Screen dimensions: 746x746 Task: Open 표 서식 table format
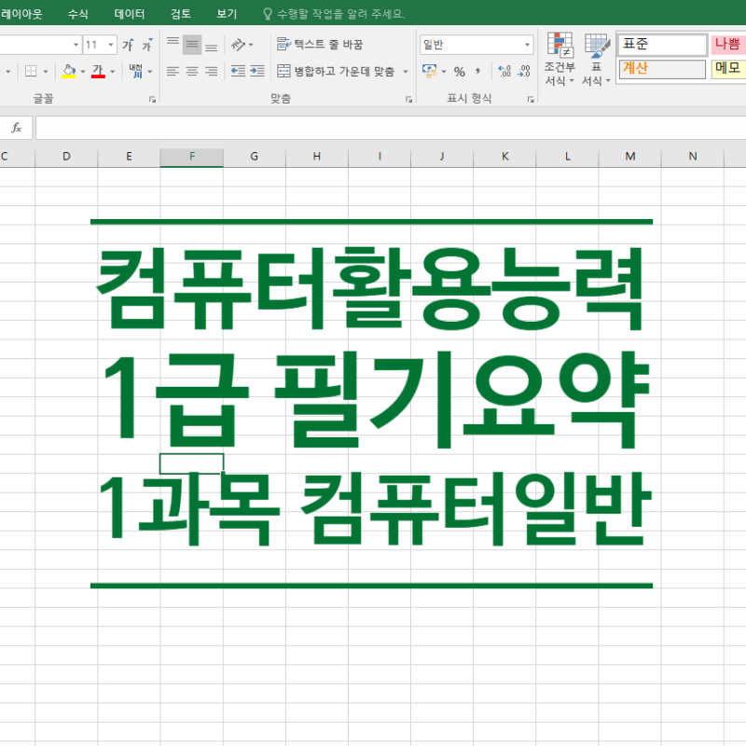[596, 60]
